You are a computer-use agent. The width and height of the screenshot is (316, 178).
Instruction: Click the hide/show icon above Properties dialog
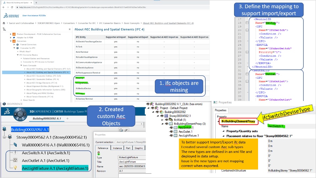[x=126, y=130]
